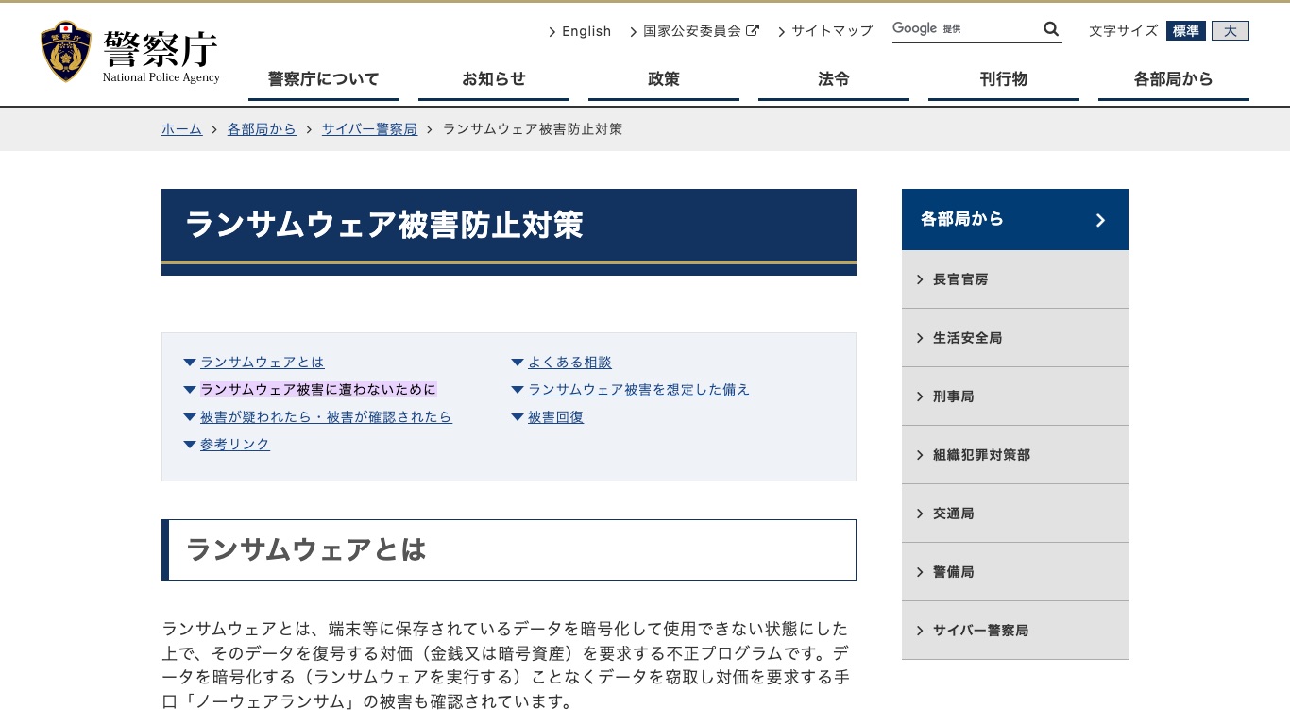Open the サイトマップ link
The width and height of the screenshot is (1290, 725).
(832, 31)
